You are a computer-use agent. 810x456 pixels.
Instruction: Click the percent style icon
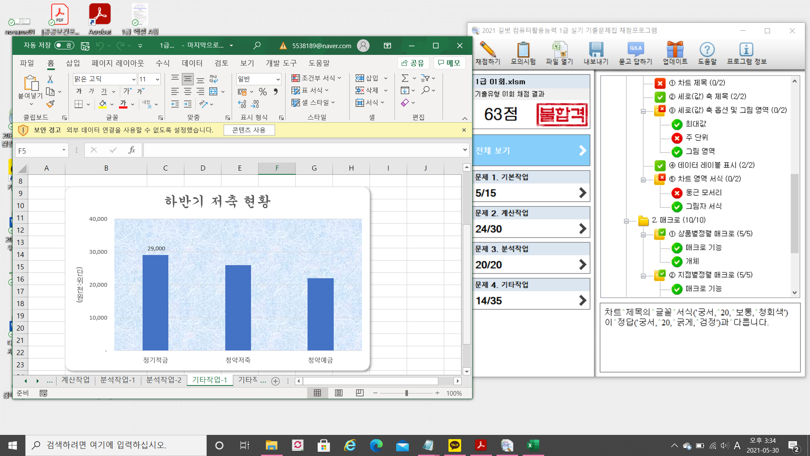coord(263,92)
